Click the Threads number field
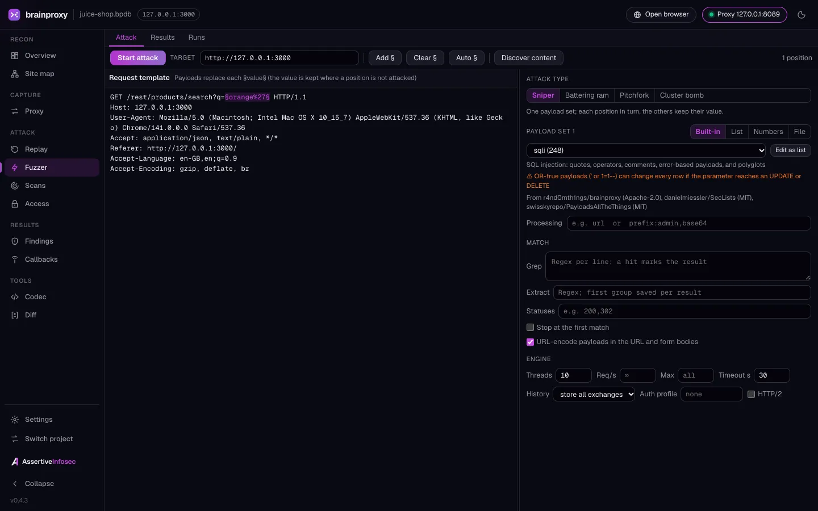This screenshot has width=818, height=511. click(574, 375)
